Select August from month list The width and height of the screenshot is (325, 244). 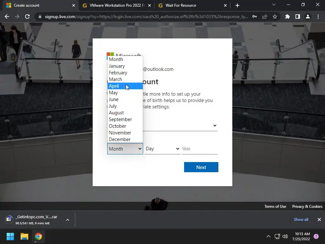pyautogui.click(x=125, y=113)
